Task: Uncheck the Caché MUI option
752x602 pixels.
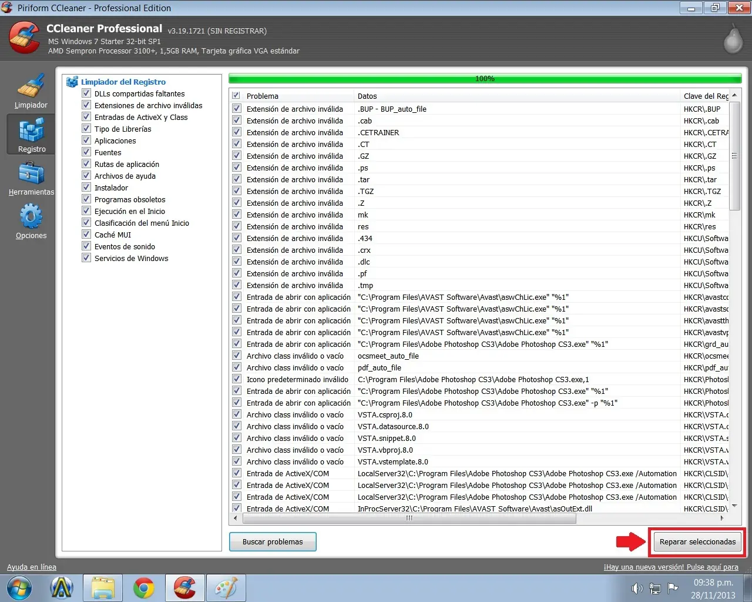Action: point(86,235)
